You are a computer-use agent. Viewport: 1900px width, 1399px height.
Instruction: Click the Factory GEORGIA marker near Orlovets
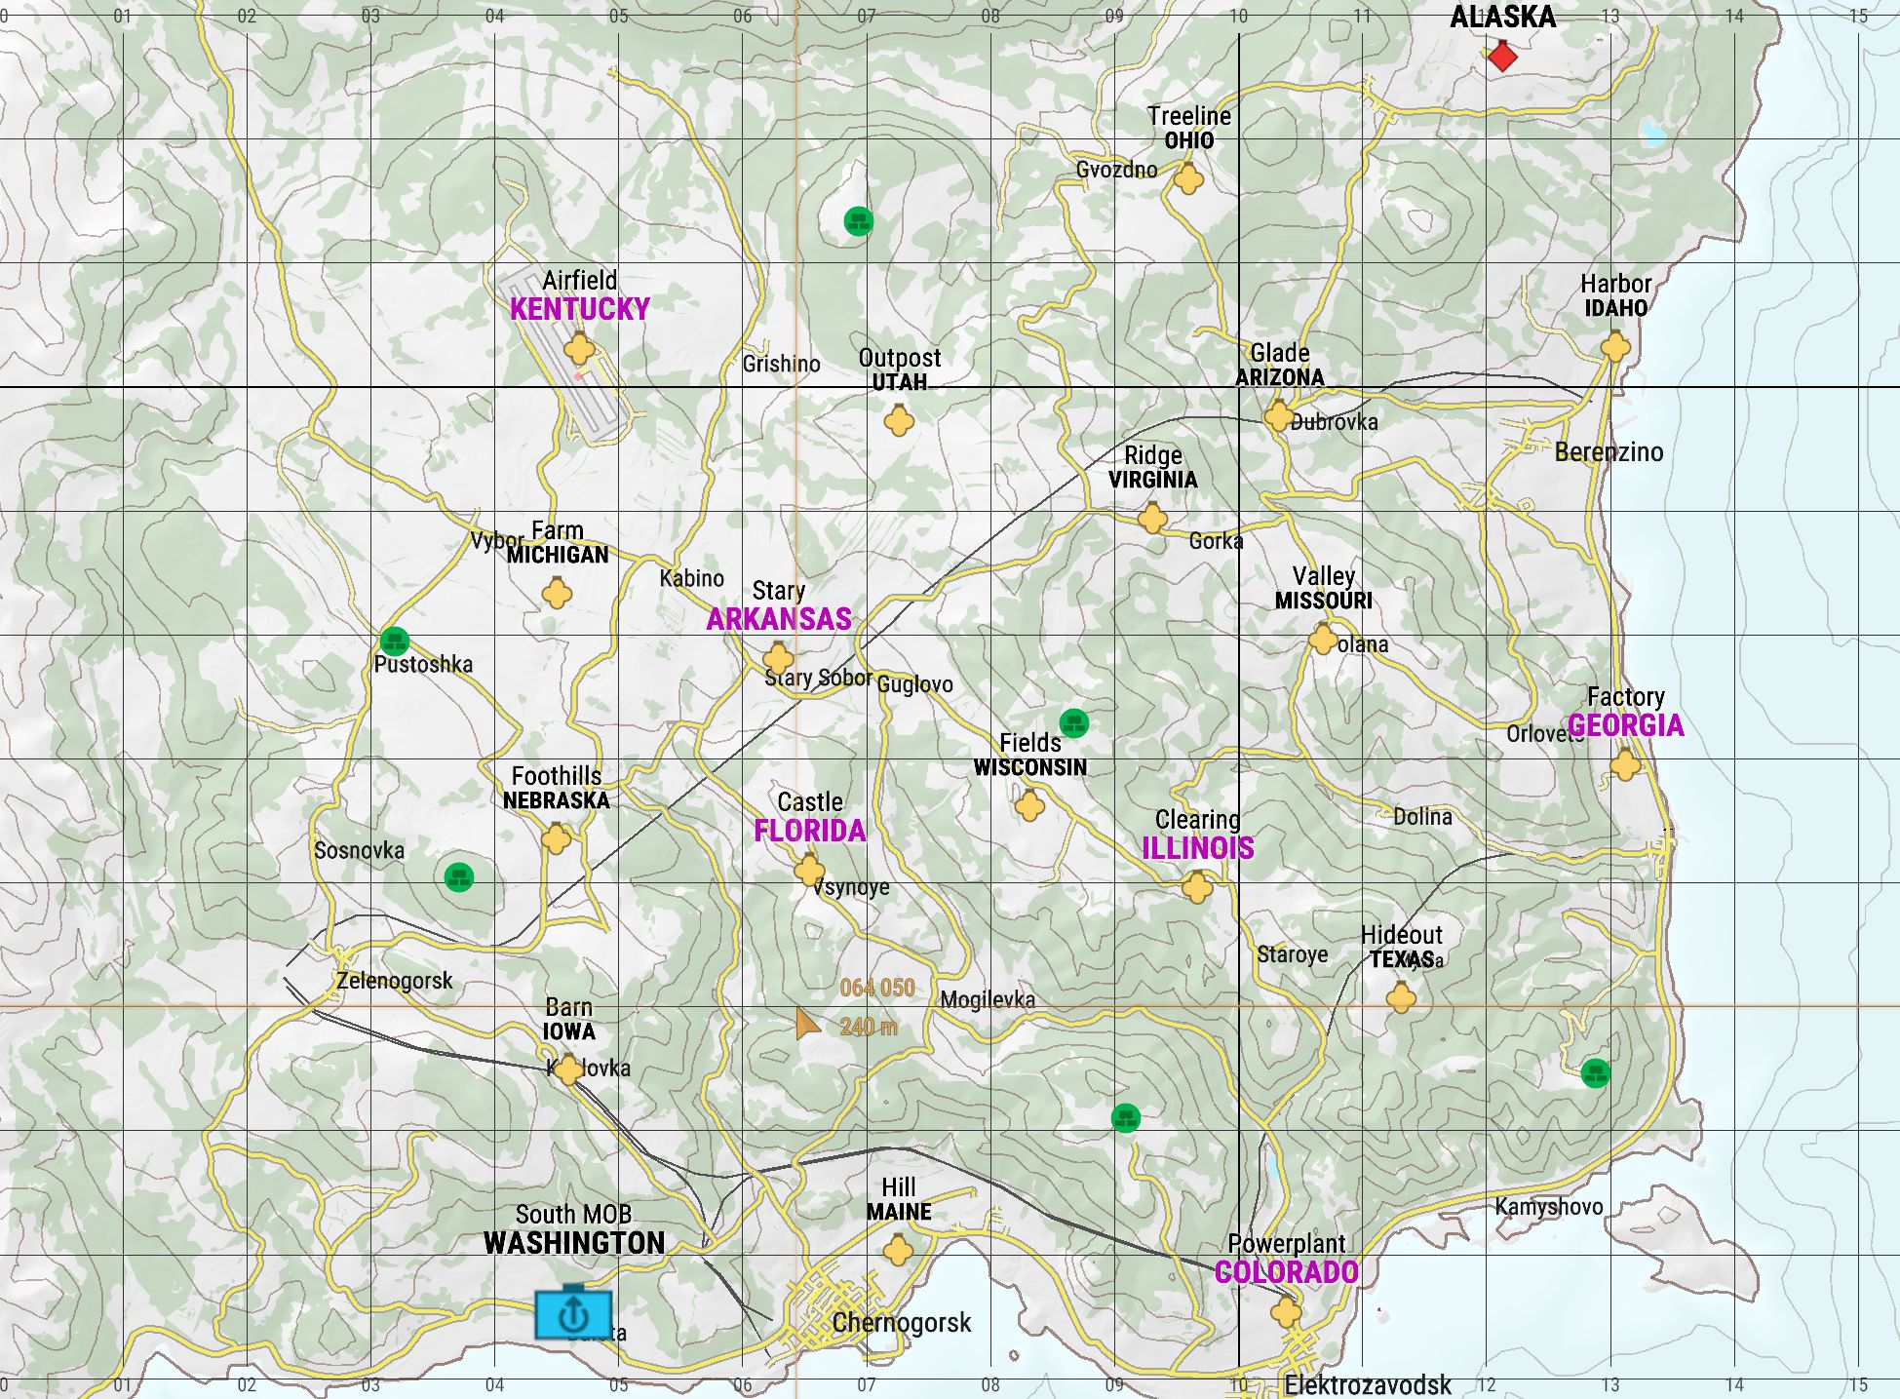point(1624,766)
